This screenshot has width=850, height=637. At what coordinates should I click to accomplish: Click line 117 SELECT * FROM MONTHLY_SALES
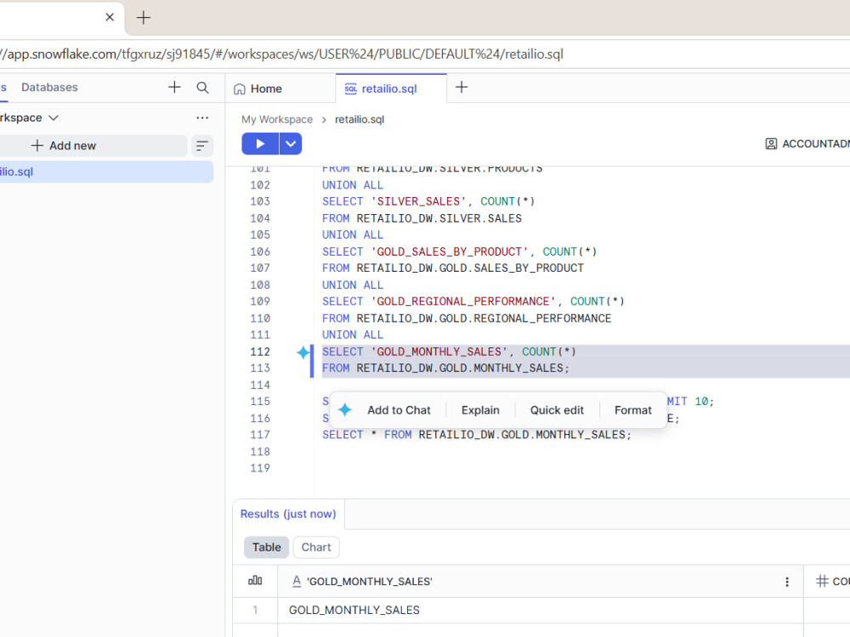coord(477,435)
